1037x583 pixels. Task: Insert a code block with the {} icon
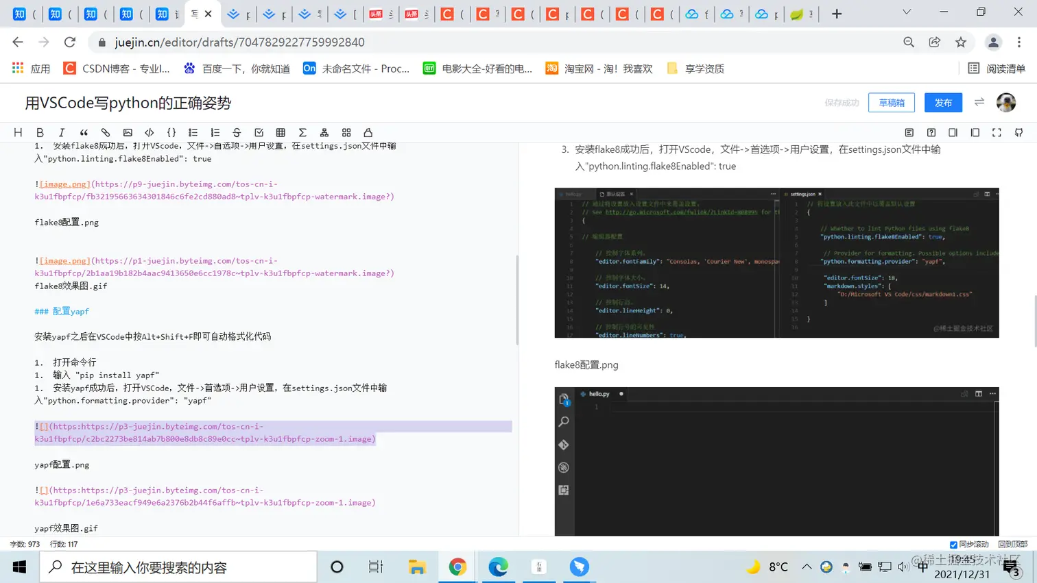(x=171, y=132)
